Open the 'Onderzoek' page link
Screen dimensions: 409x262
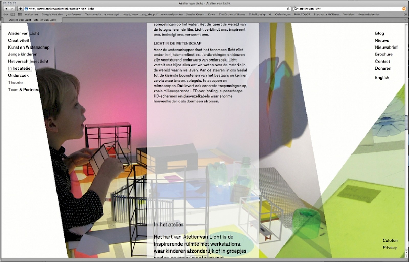click(x=18, y=75)
